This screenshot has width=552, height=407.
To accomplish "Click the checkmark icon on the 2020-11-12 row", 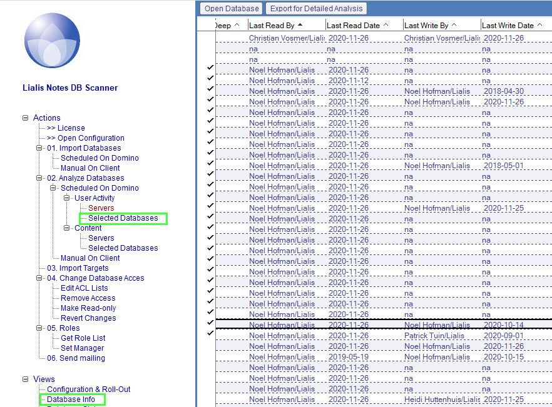I will 210,80.
